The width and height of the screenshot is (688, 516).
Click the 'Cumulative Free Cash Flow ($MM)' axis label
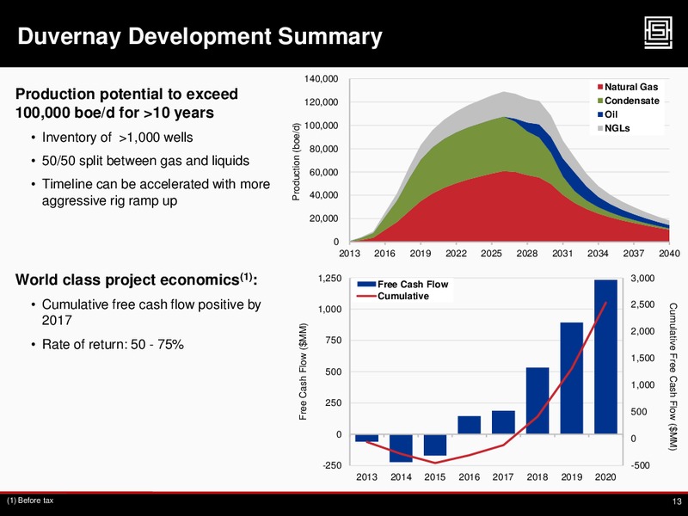(x=673, y=377)
